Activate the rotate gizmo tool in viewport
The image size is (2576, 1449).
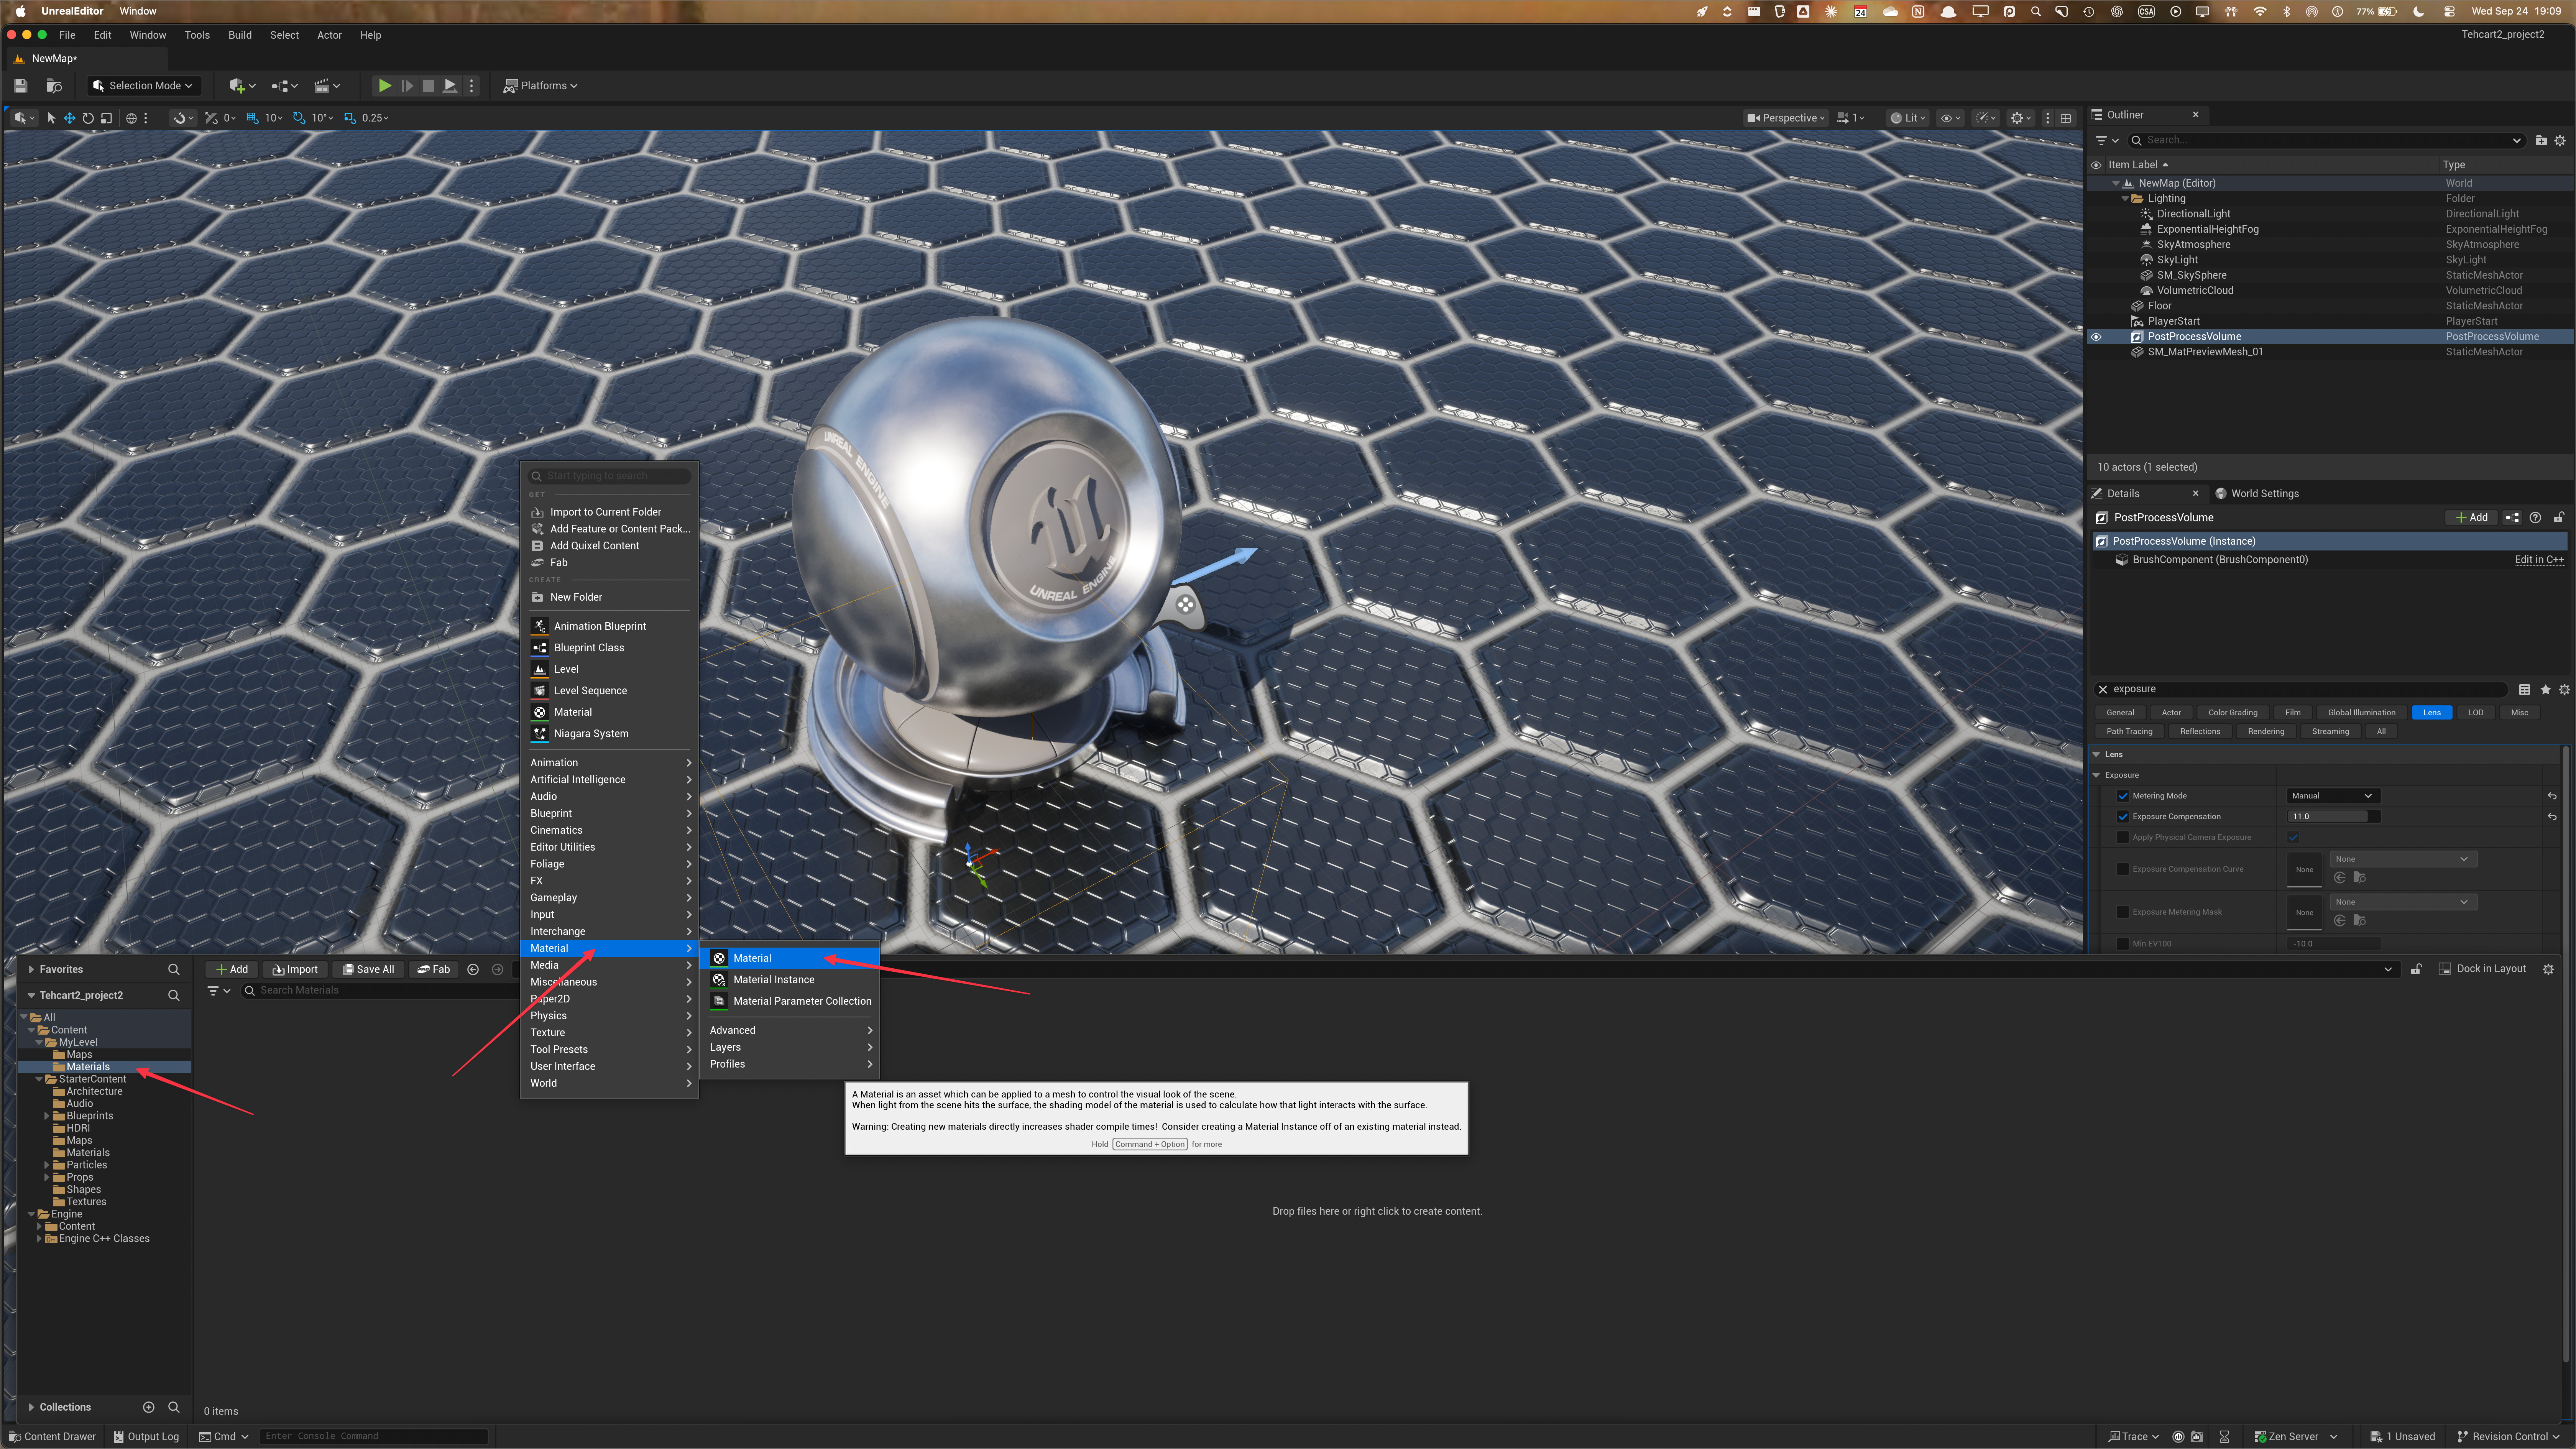click(x=88, y=118)
